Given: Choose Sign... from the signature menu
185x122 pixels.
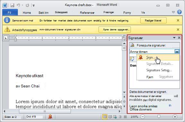Looking at the screenshot, I should tap(158, 57).
